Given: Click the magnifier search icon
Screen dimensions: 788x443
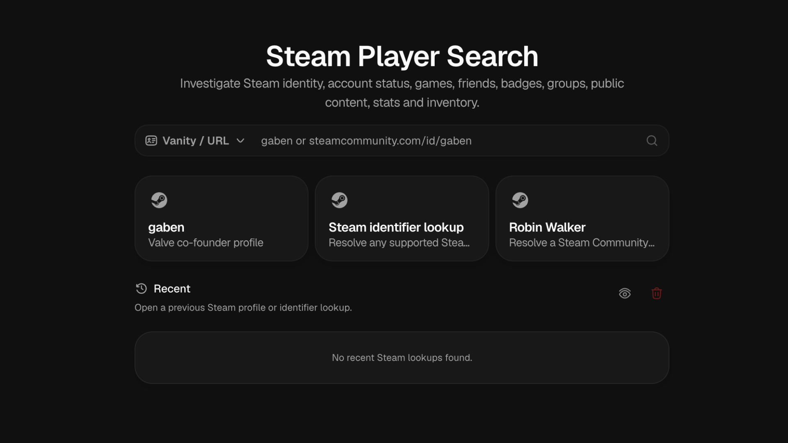Looking at the screenshot, I should point(652,141).
